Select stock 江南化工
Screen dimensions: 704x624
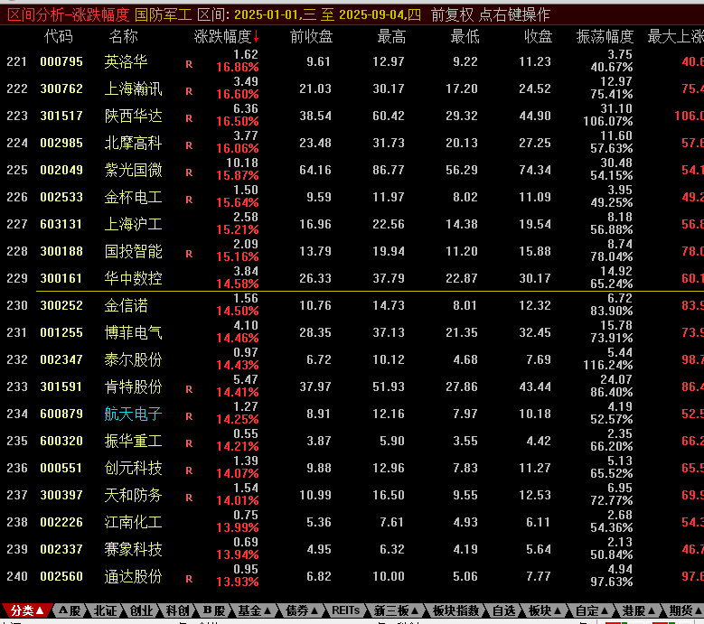pyautogui.click(x=133, y=522)
